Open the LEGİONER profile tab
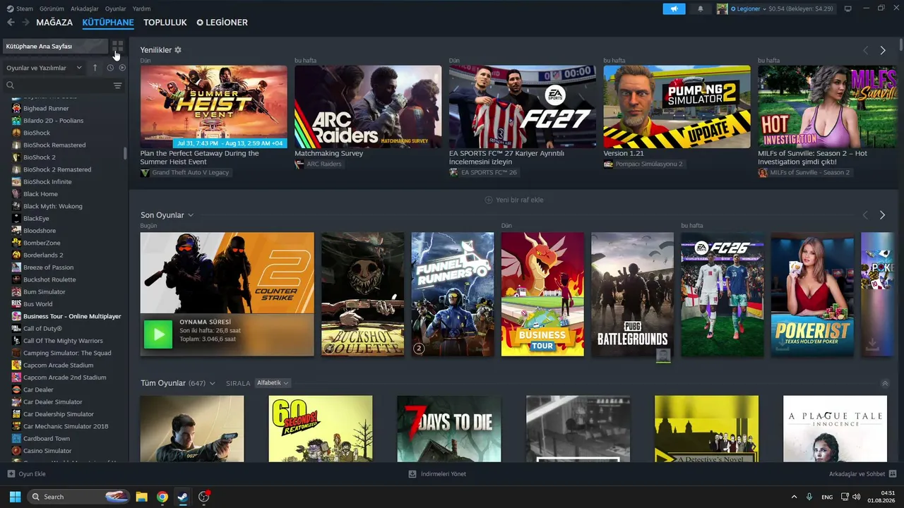This screenshot has width=904, height=508. pyautogui.click(x=222, y=23)
